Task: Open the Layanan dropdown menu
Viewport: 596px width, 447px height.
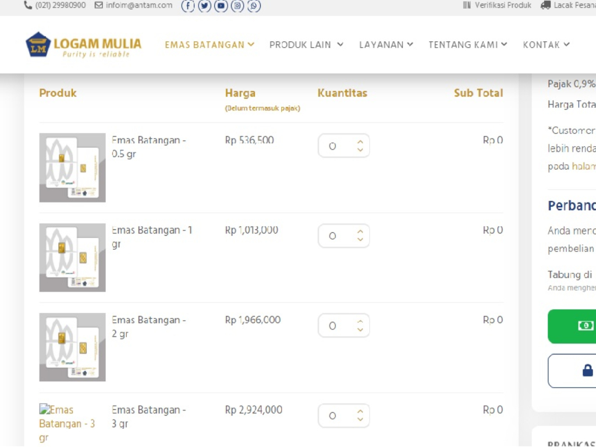Action: 386,45
